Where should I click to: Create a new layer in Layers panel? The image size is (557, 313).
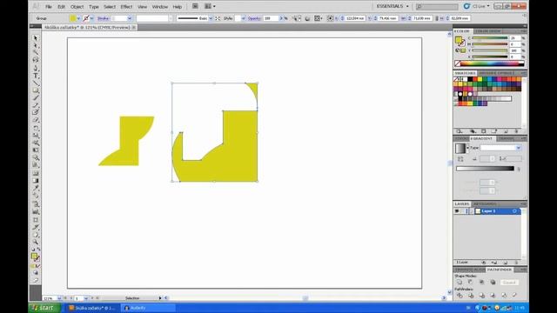(x=506, y=263)
